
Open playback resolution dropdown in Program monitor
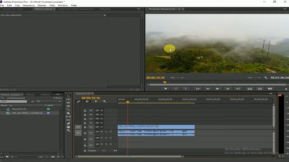(254, 78)
